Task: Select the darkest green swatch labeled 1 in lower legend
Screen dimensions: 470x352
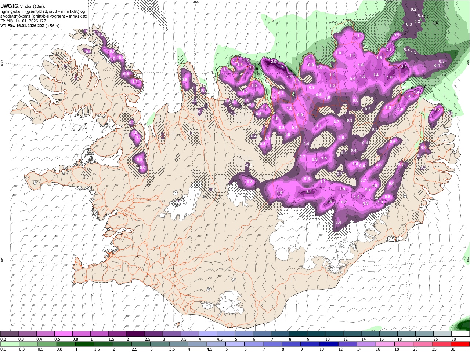Action: pos(84,344)
